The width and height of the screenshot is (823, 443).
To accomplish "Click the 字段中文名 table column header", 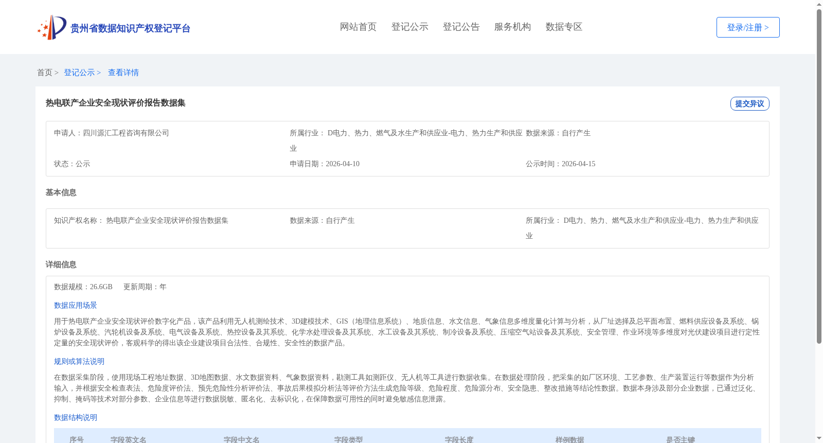I will point(242,439).
